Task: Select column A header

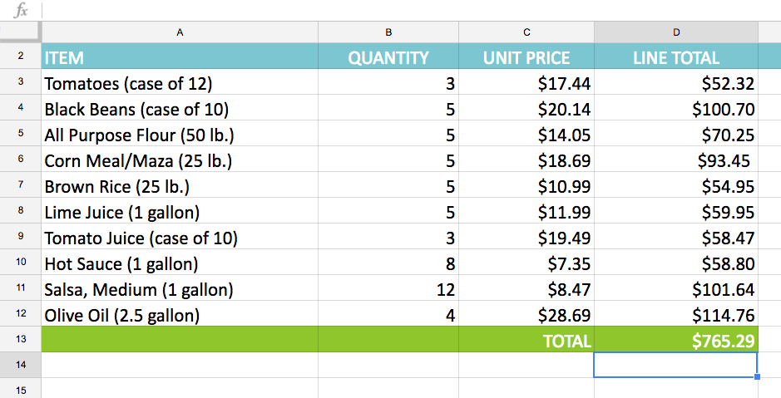Action: click(x=180, y=32)
